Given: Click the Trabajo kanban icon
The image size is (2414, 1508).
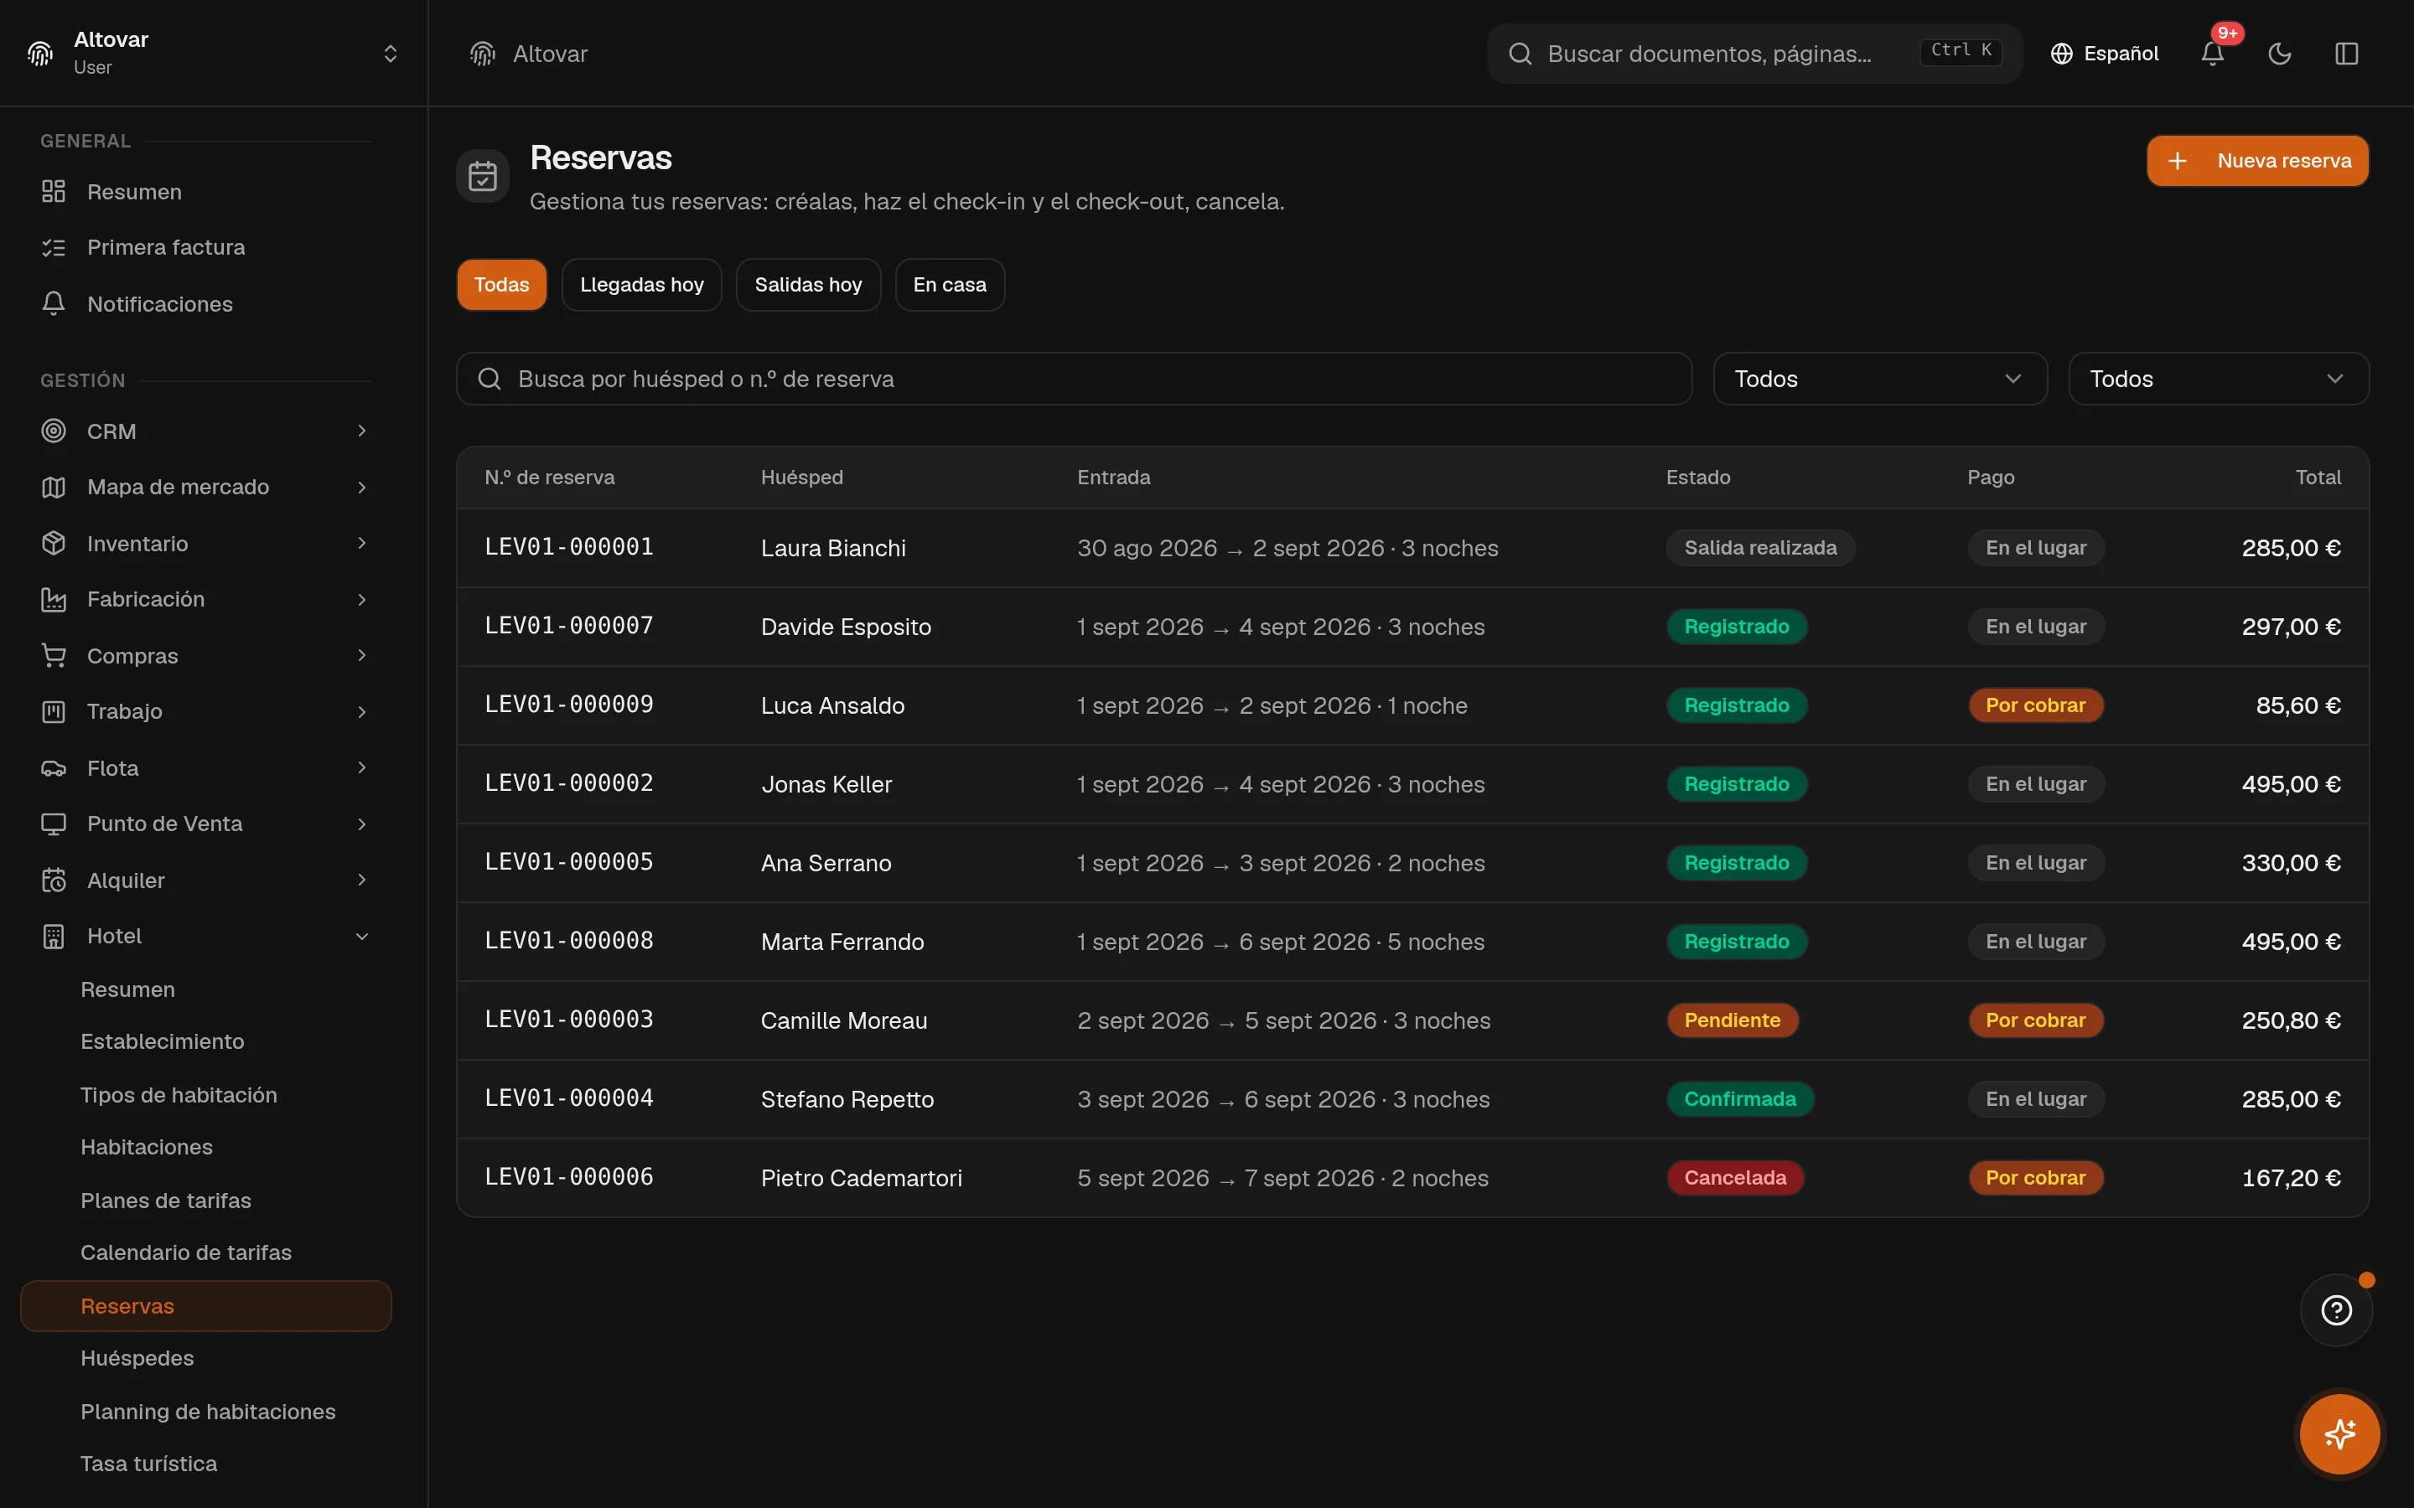Looking at the screenshot, I should pos(54,711).
